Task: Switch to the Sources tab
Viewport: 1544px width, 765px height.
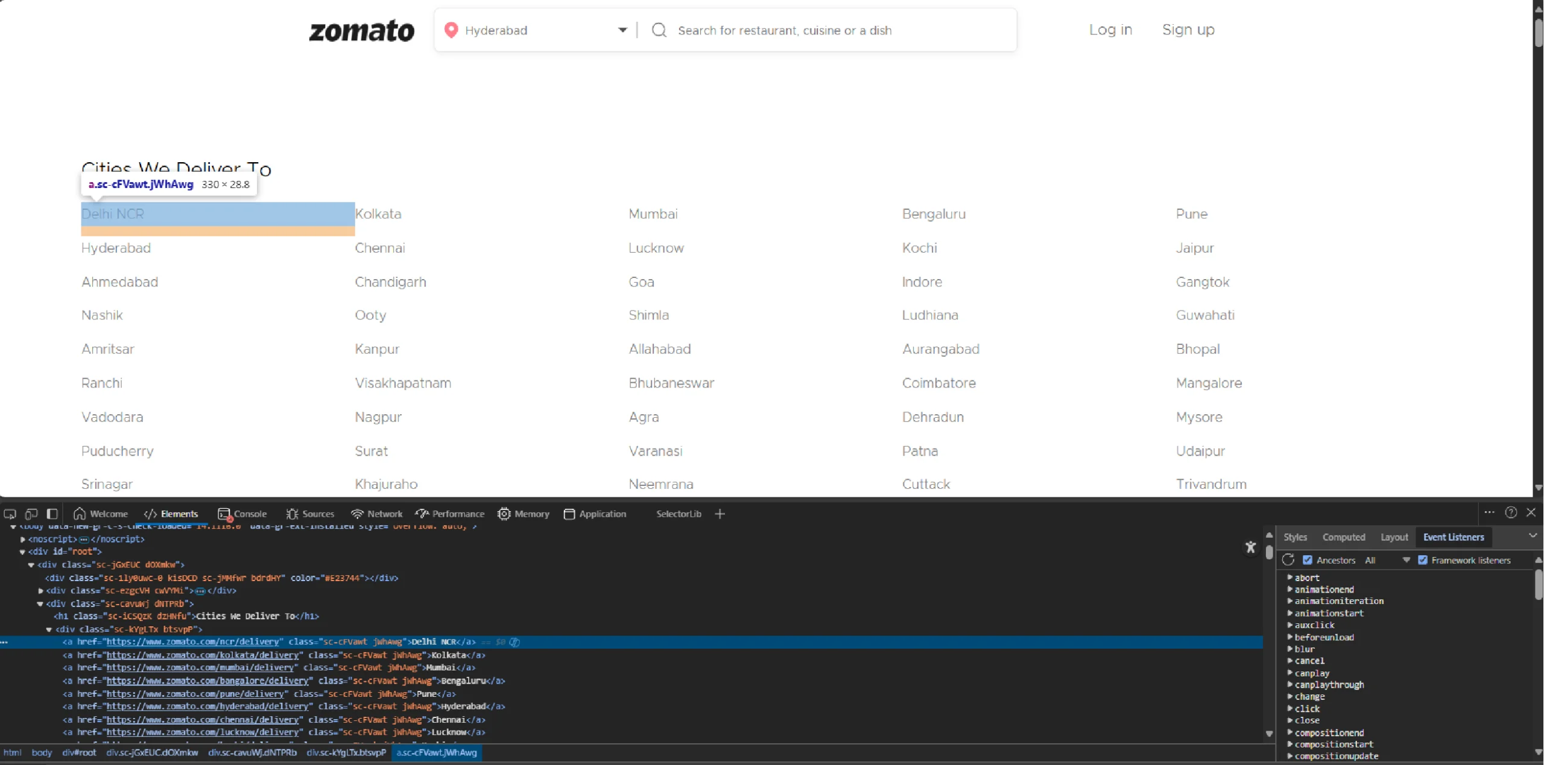Action: tap(310, 514)
